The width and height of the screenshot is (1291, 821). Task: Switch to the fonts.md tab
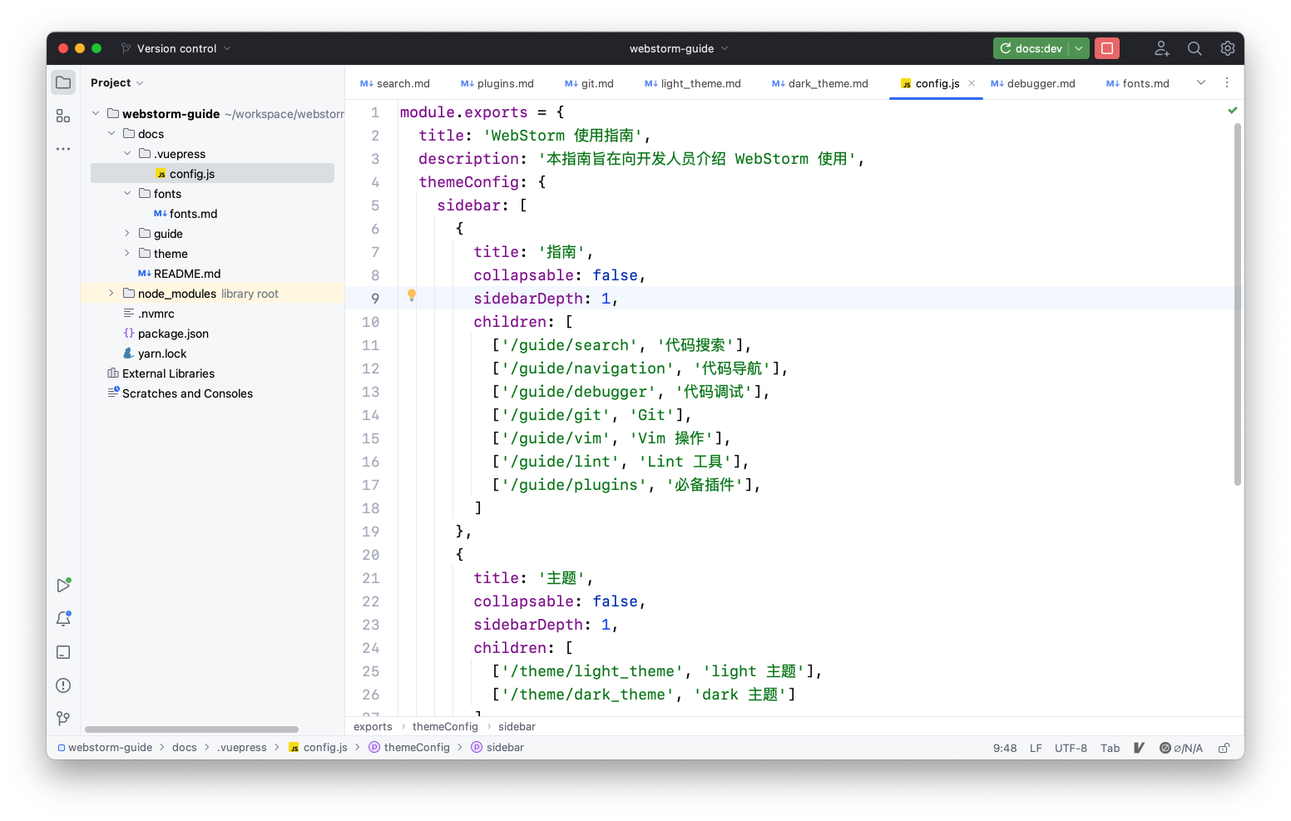[1138, 83]
